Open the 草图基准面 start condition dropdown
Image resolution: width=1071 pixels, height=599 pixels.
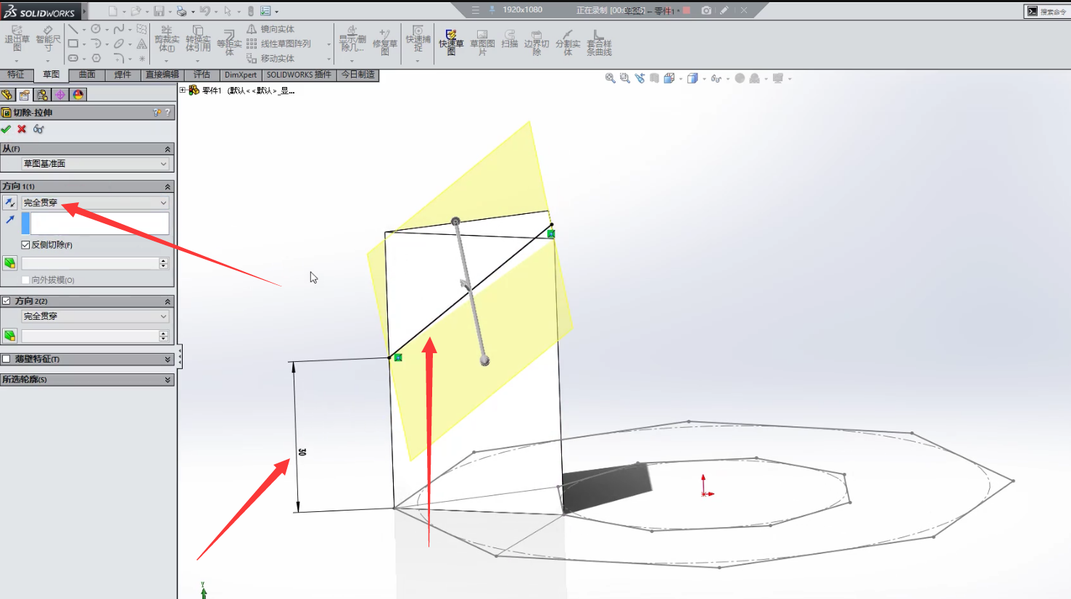(95, 164)
